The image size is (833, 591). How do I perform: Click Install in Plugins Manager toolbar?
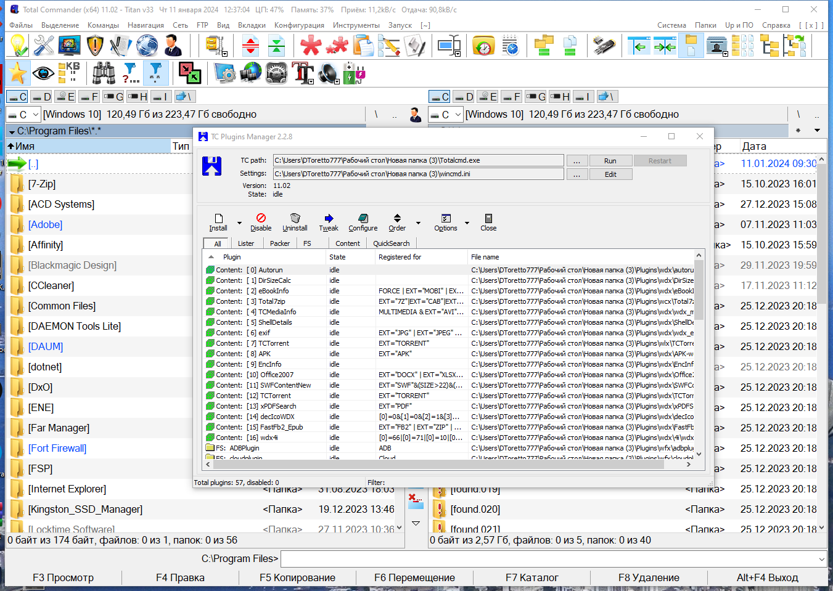(218, 222)
